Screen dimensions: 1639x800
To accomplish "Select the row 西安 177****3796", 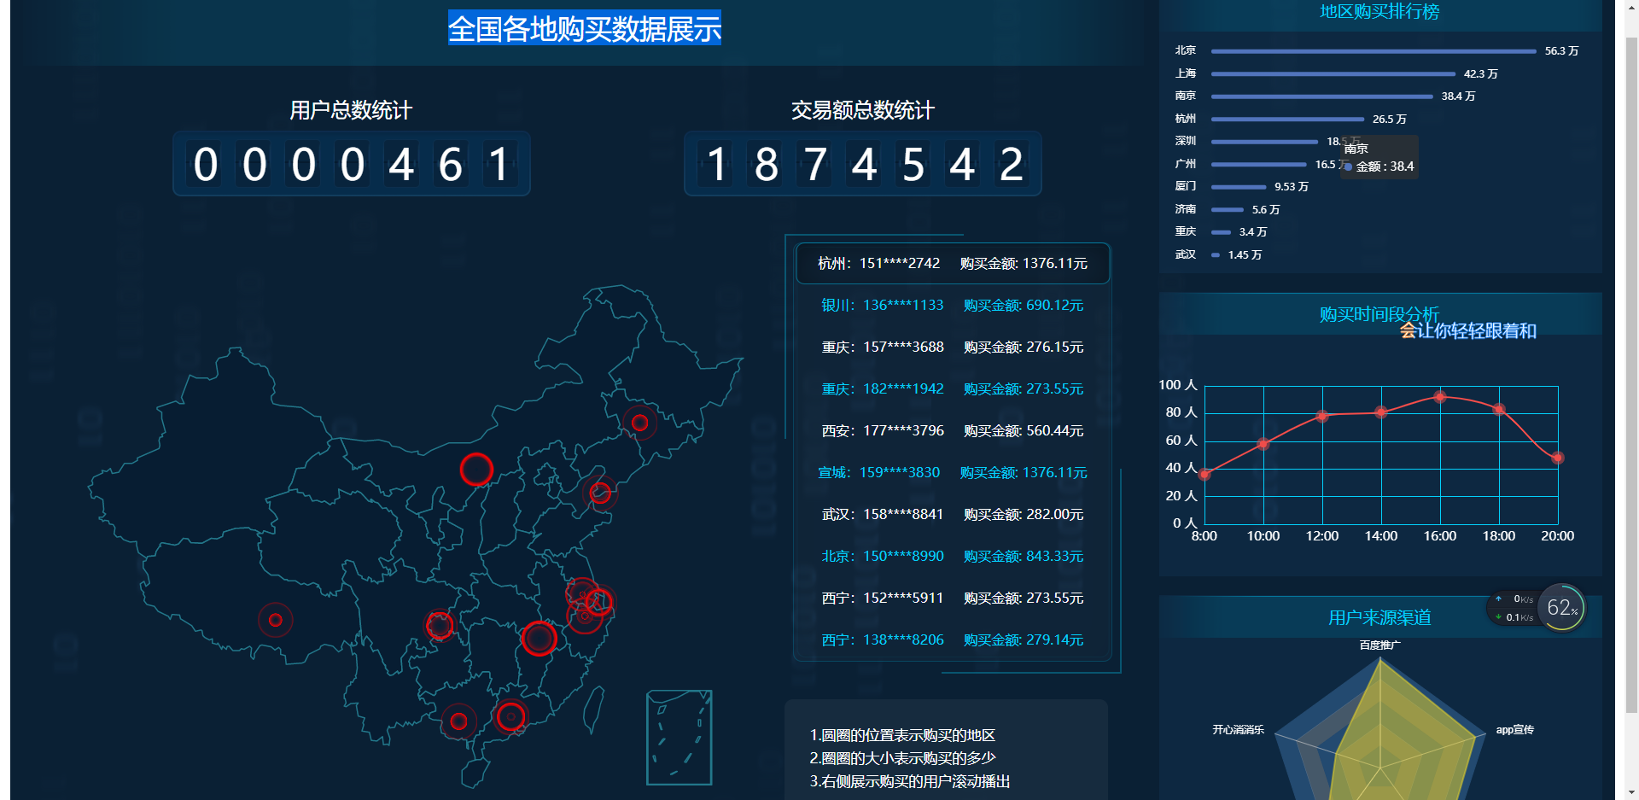I will [x=953, y=430].
